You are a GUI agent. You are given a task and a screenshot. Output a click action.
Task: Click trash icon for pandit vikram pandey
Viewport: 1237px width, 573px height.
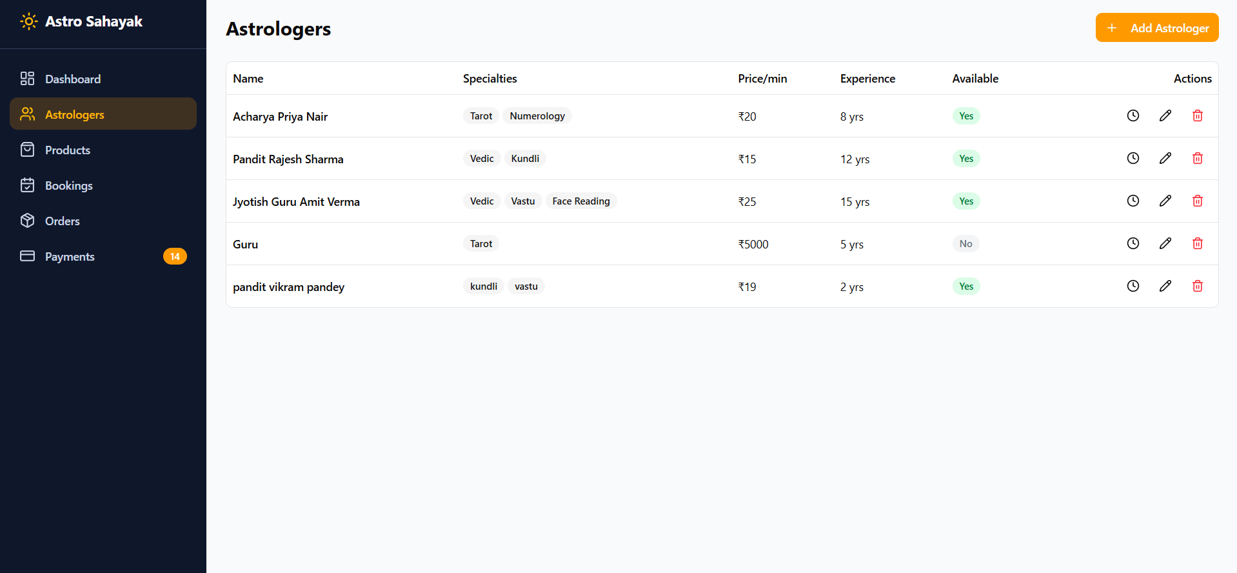pos(1197,286)
